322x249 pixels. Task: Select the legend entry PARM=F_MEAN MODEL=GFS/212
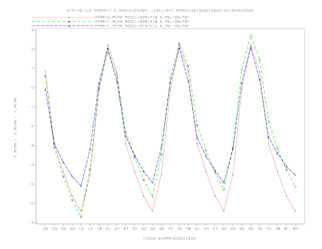pos(142,26)
